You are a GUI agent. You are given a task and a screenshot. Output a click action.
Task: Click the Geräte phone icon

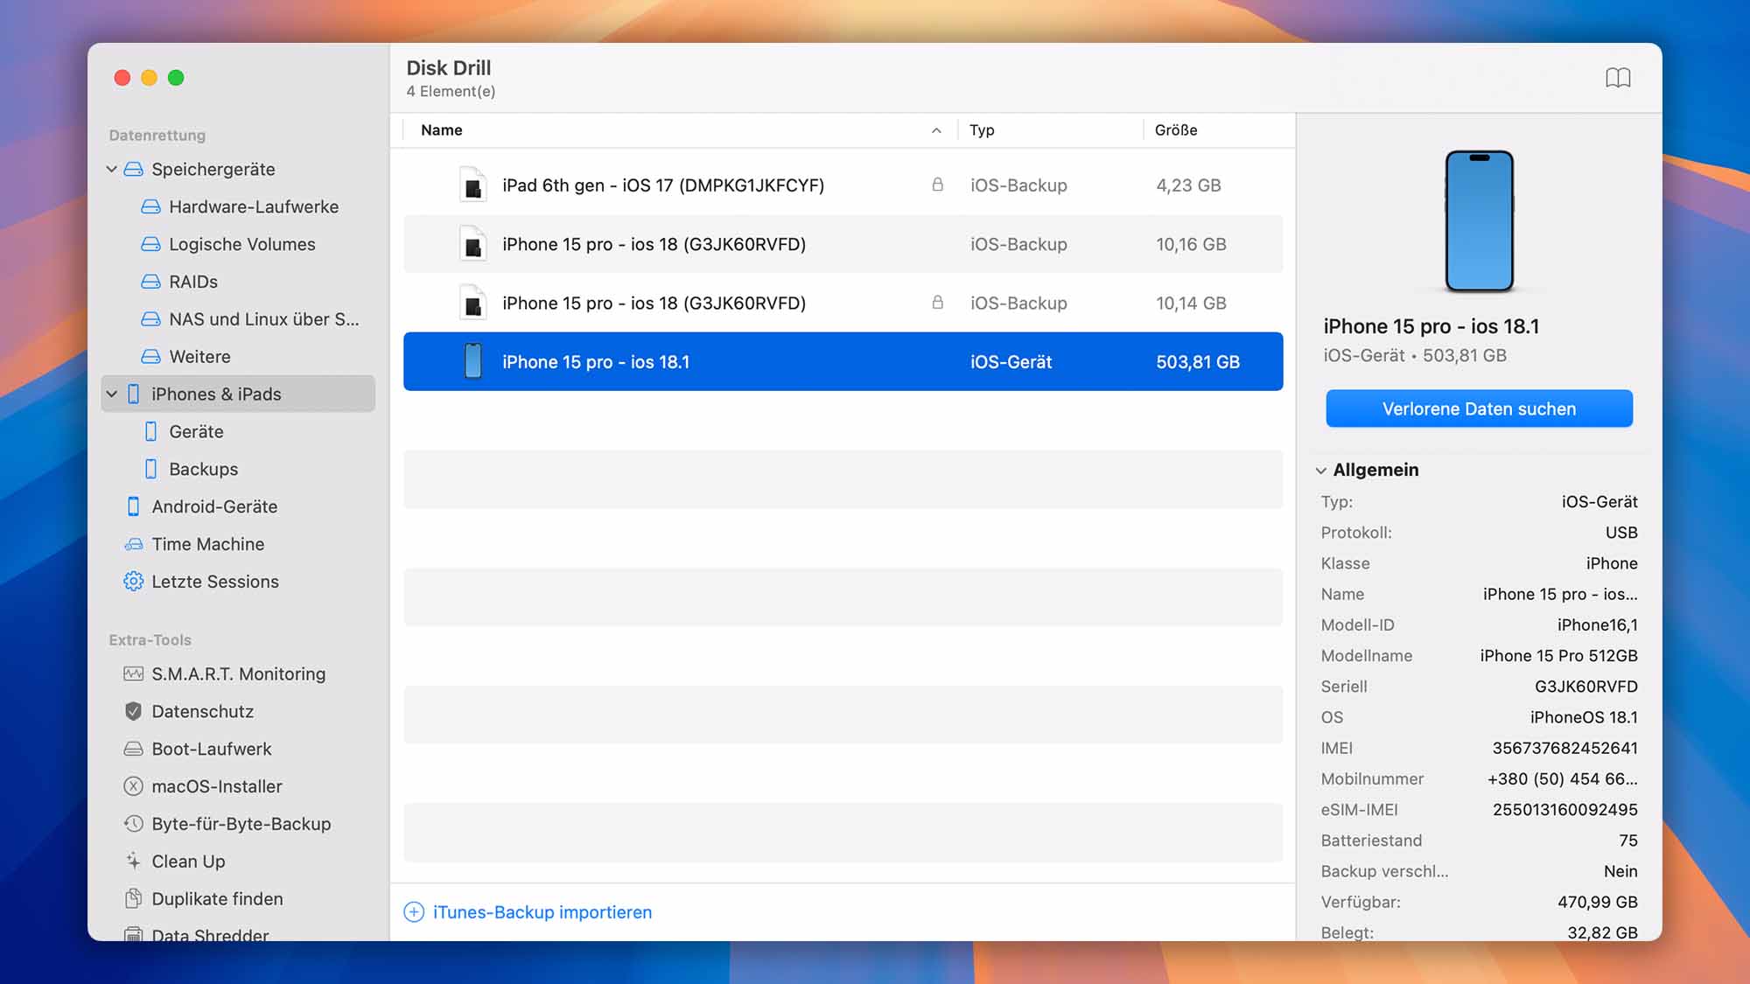click(x=150, y=431)
